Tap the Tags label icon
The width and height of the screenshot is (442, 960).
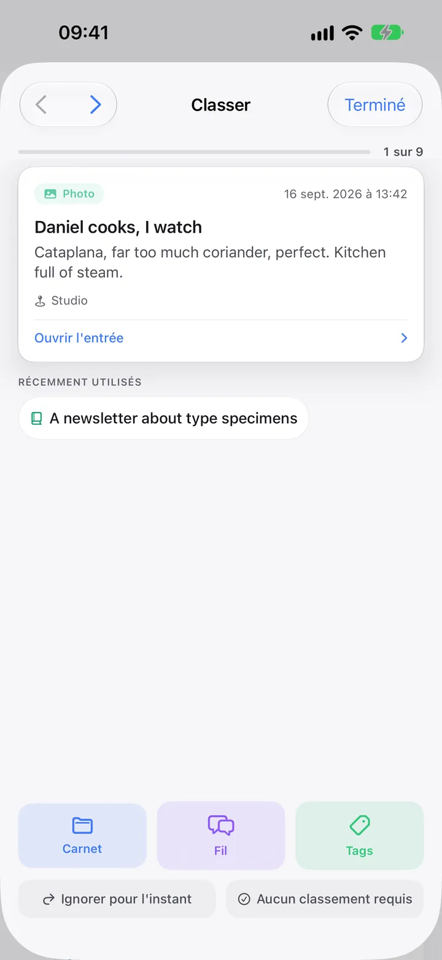click(x=360, y=826)
